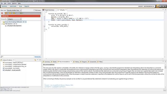The image size is (167, 94).
Task: Select source.php:2 Assignment to $tainted
Action: [x=15, y=64]
